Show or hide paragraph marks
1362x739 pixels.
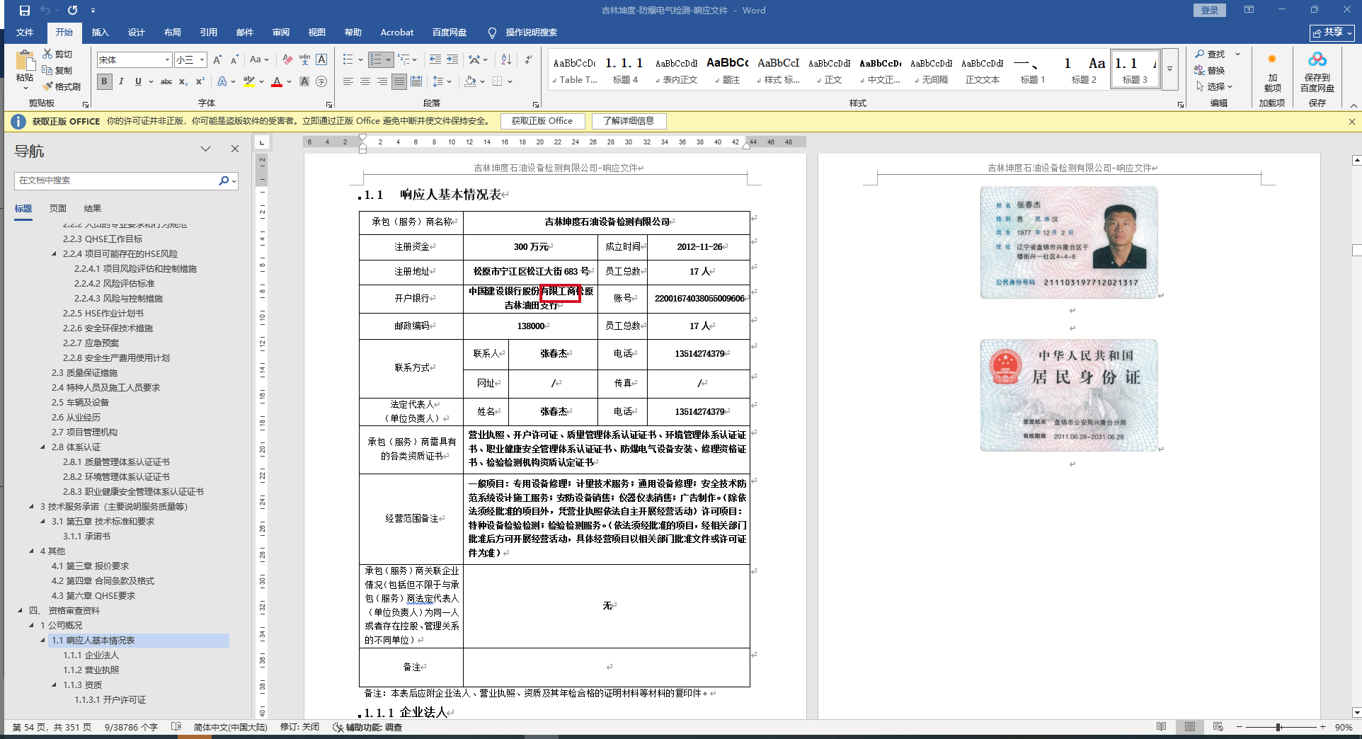tap(528, 60)
